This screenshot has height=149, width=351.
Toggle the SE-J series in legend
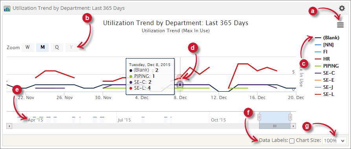point(324,87)
